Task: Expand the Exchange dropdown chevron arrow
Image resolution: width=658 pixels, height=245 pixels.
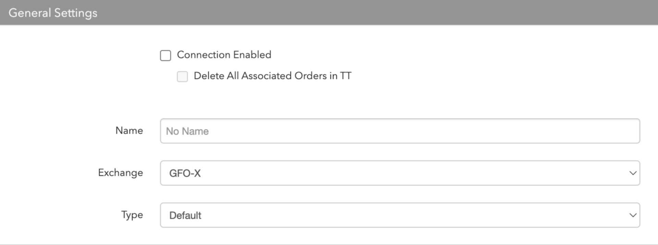Action: tap(633, 173)
